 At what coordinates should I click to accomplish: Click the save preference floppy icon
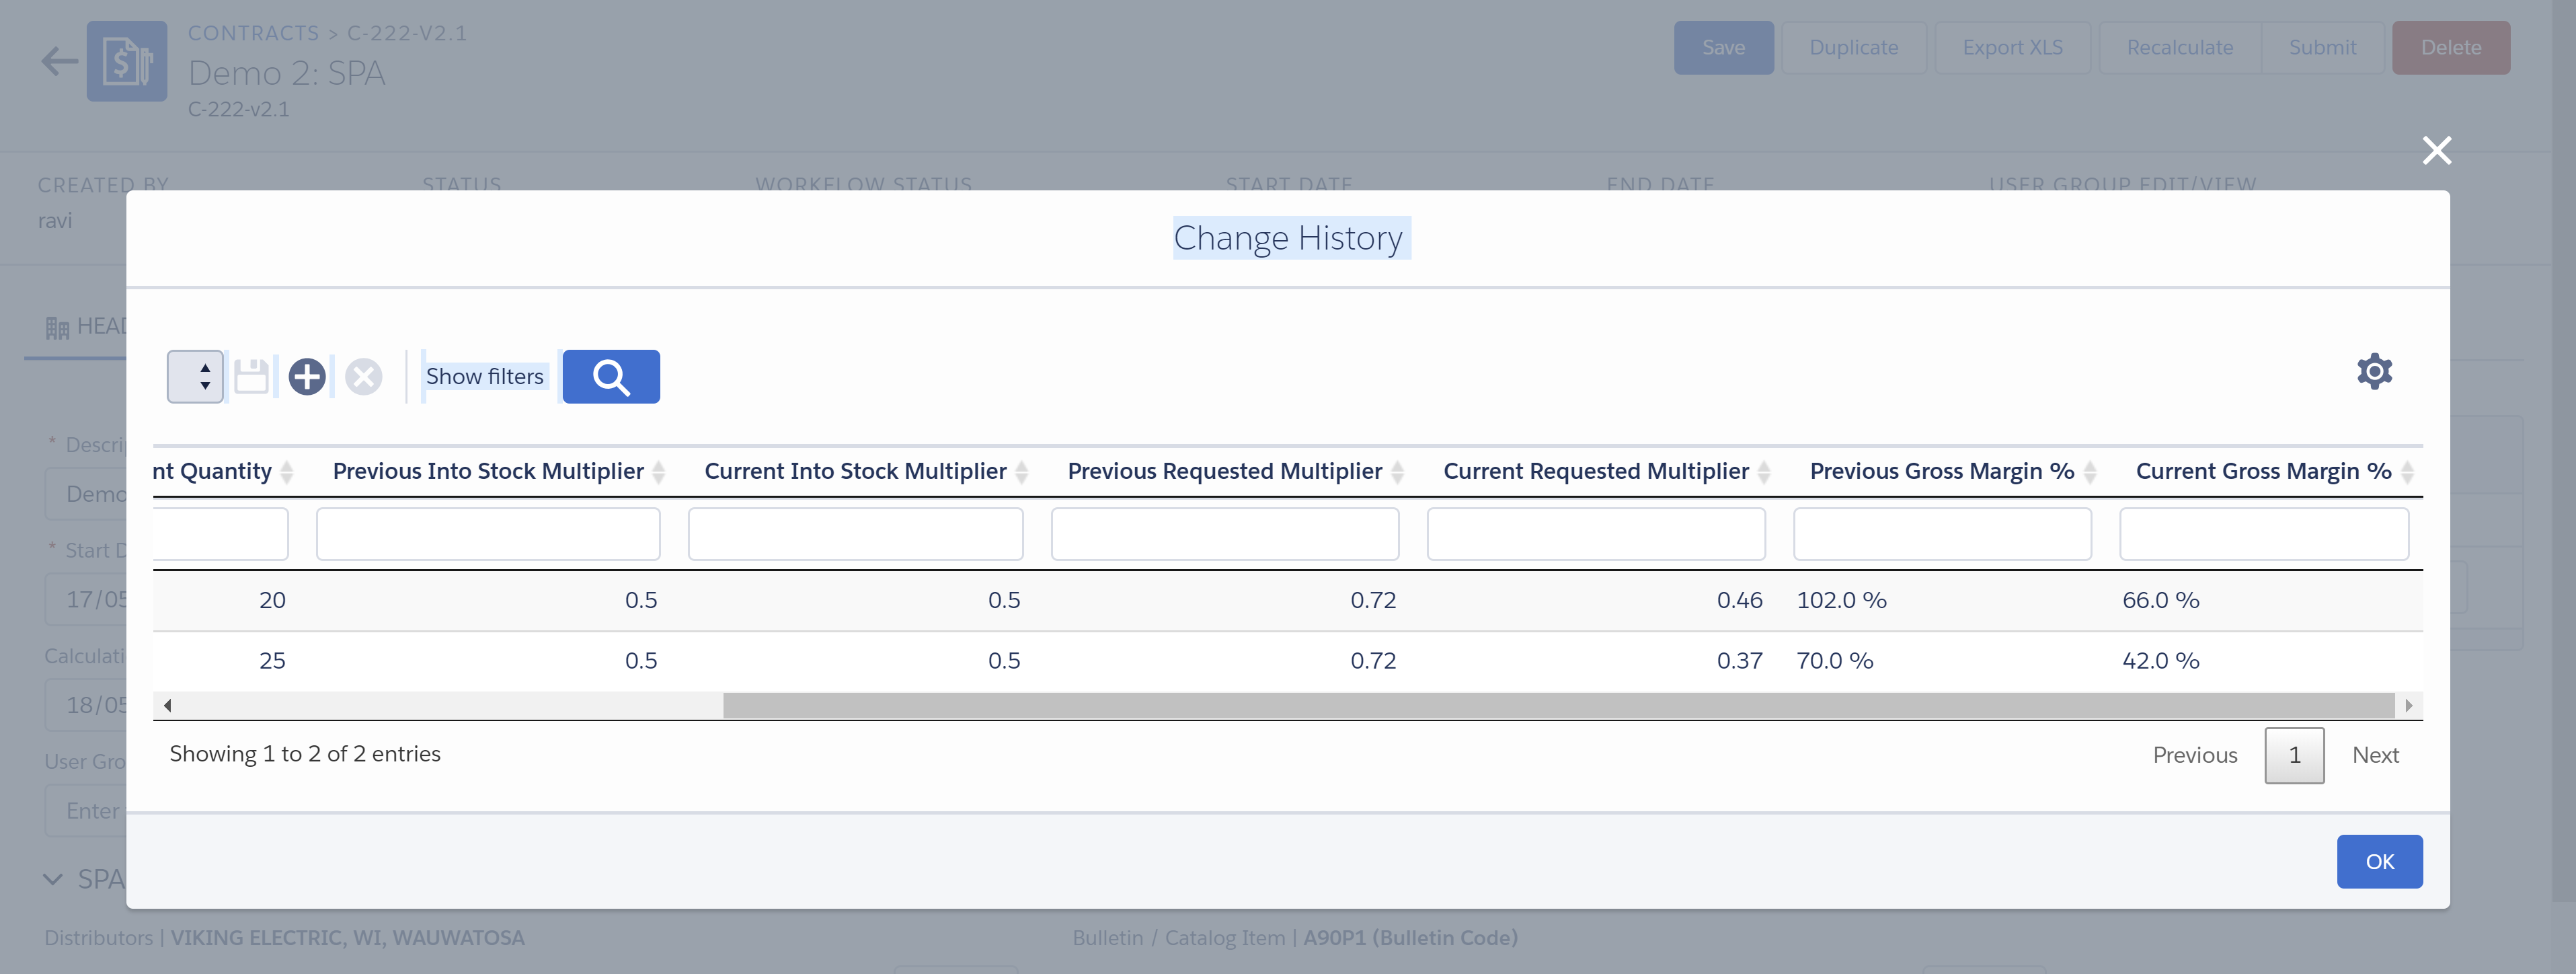251,377
